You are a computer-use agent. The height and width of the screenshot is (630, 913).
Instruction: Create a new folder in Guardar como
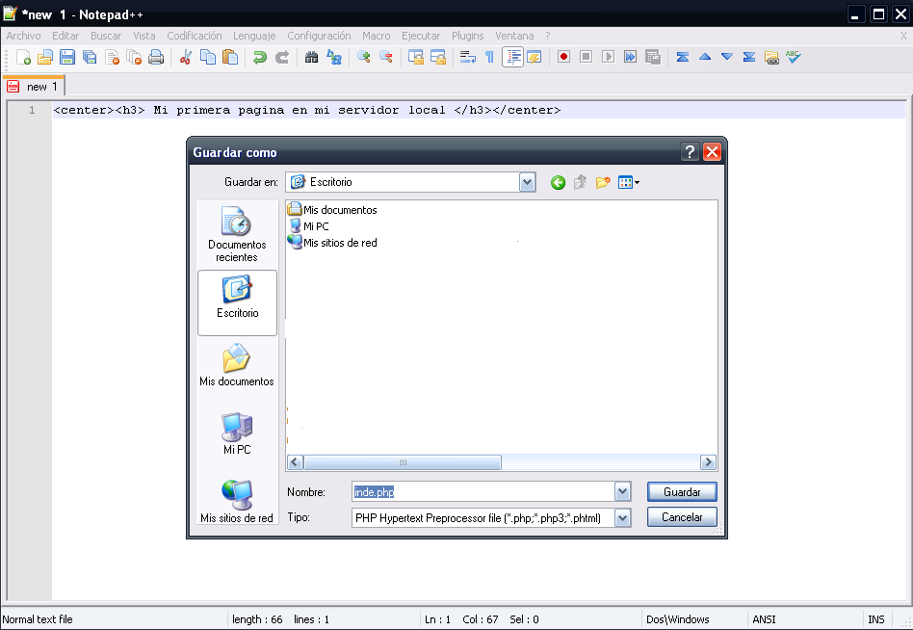602,182
